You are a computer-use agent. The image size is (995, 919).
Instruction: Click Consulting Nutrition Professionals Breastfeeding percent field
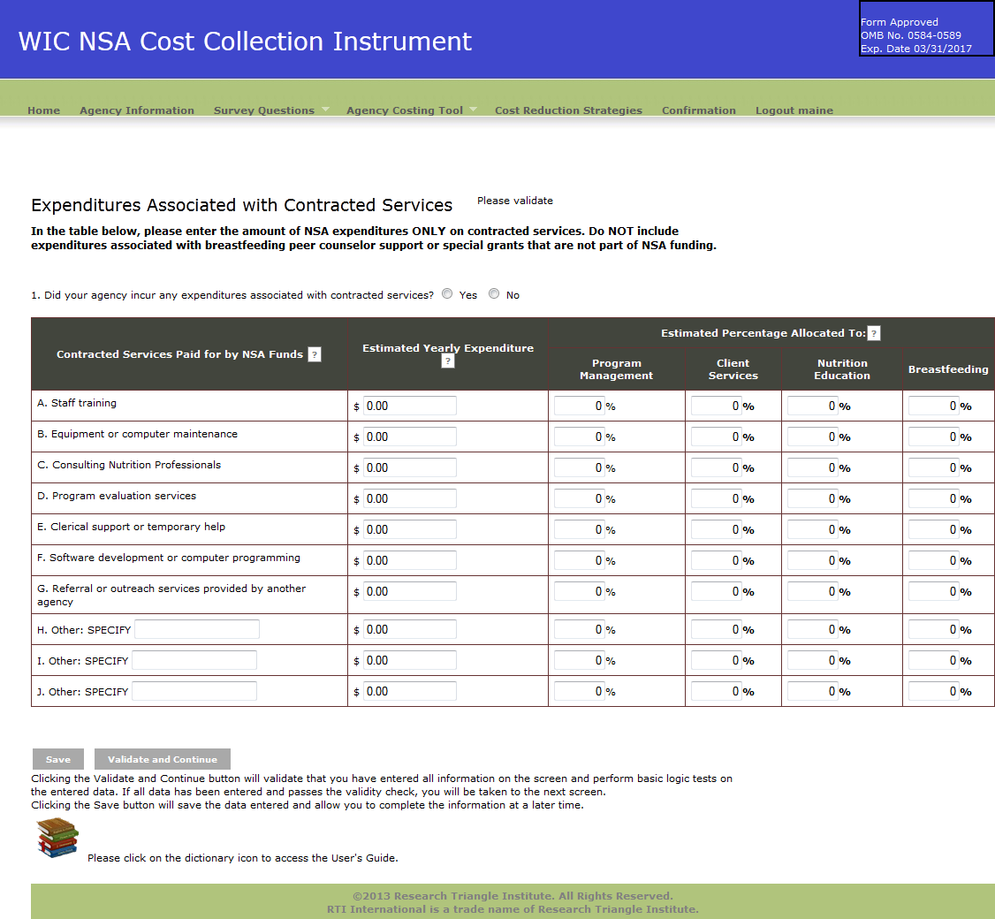(x=933, y=467)
